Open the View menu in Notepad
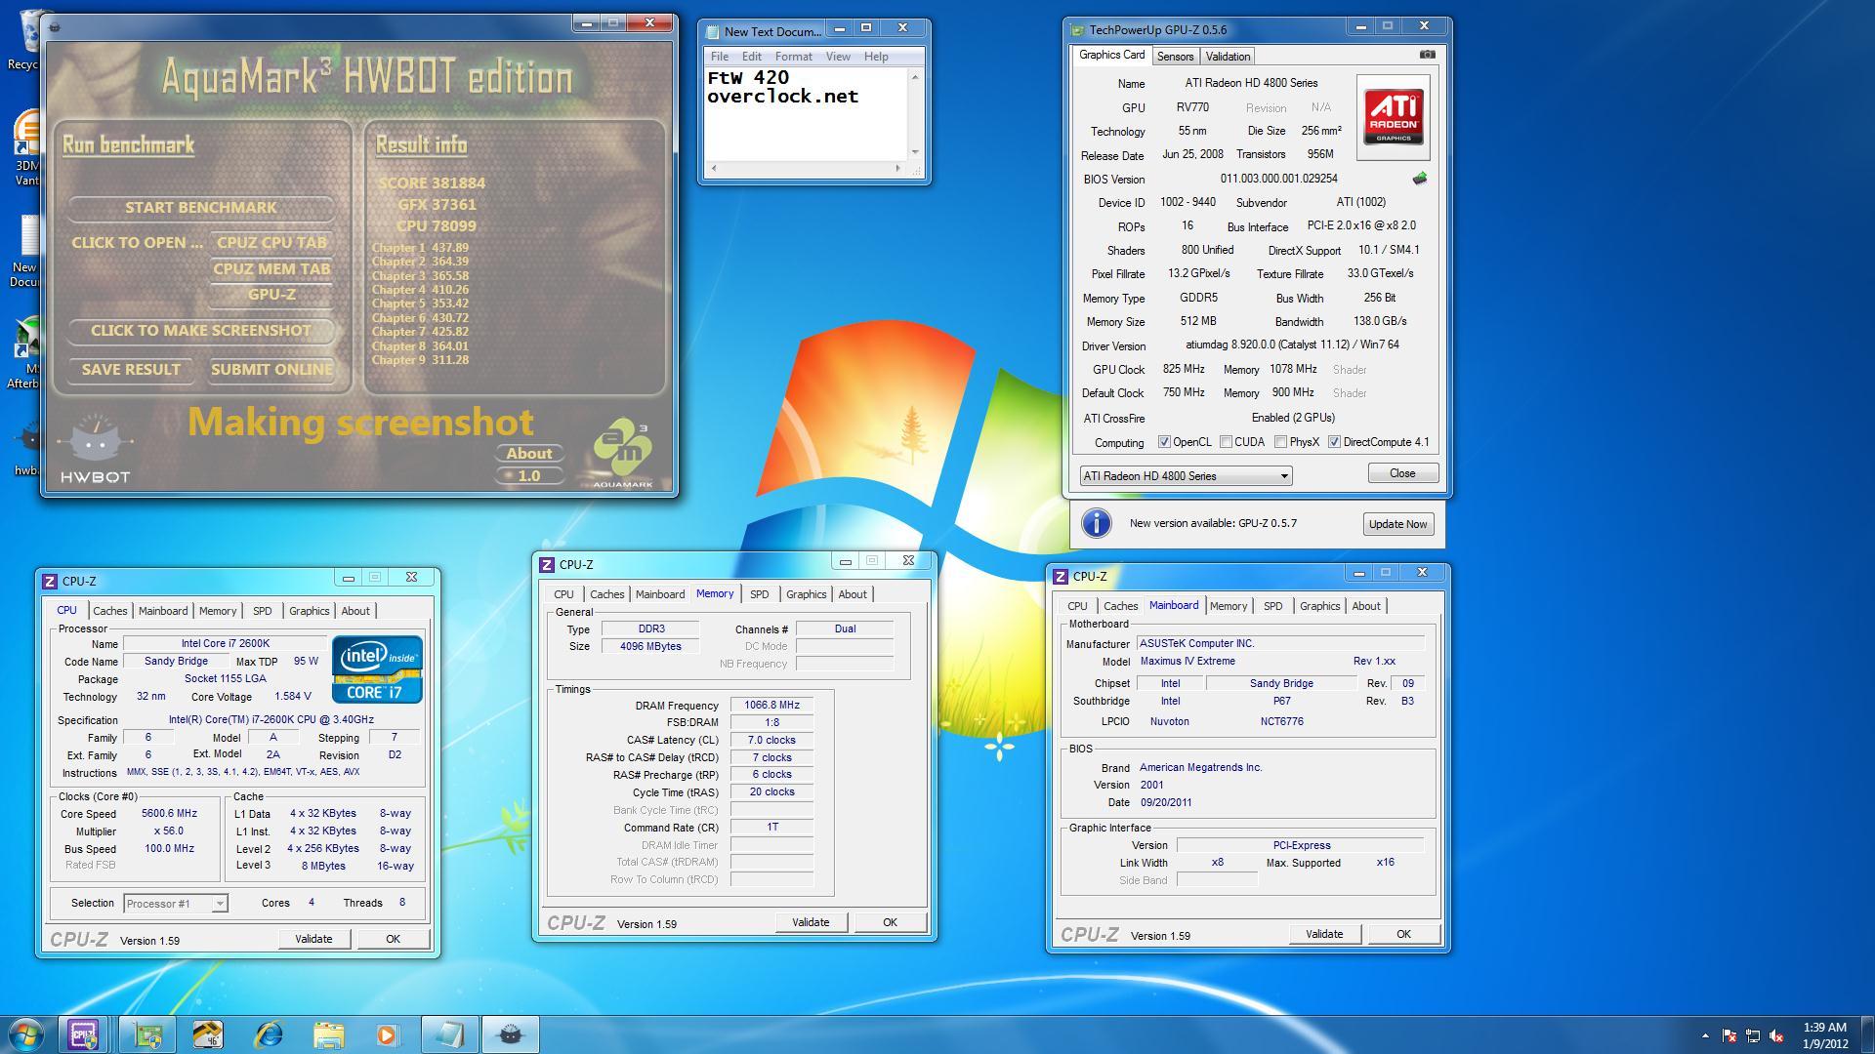This screenshot has height=1054, width=1875. coord(838,57)
